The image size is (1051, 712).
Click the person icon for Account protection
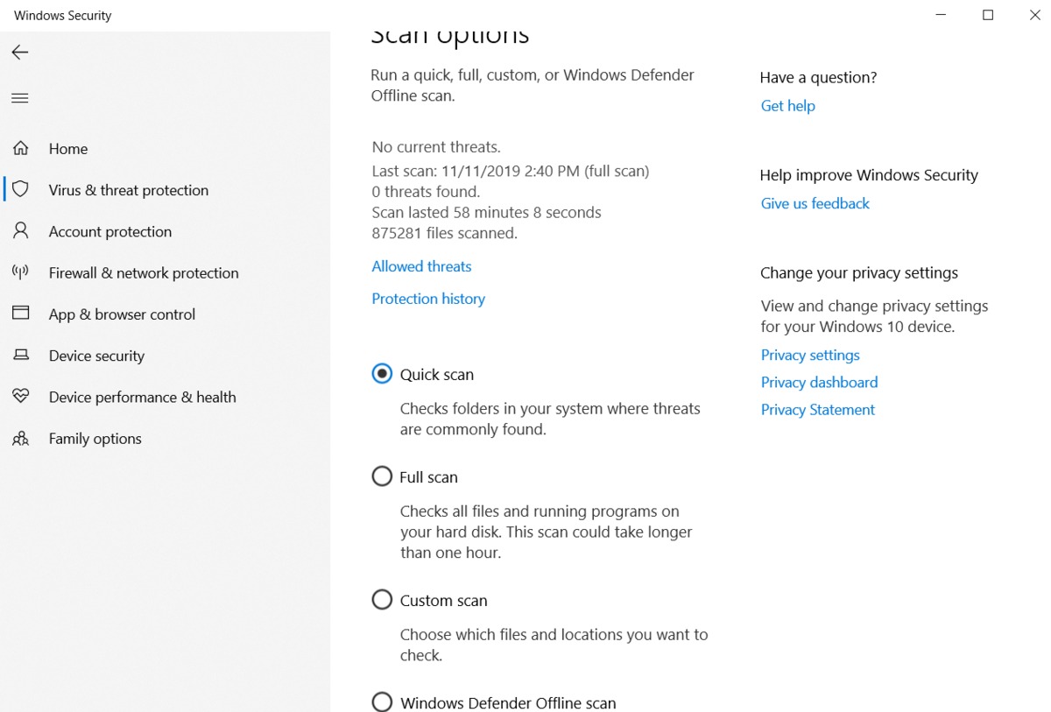21,231
